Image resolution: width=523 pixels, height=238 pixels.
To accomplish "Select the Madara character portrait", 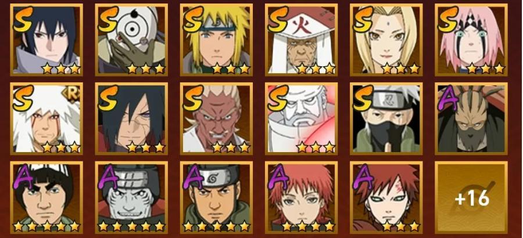I will pyautogui.click(x=131, y=118).
